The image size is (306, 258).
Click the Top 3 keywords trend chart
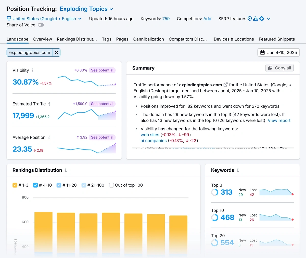276,192
